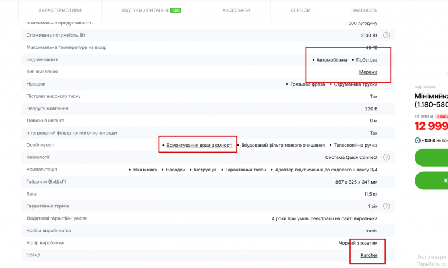Select the Чорний з жовтим color value
This screenshot has width=448, height=268.
pos(358,243)
